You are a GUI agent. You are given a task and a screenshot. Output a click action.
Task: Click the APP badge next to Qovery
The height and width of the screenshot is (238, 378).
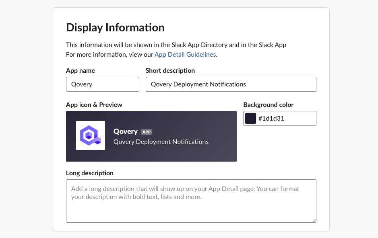(147, 131)
